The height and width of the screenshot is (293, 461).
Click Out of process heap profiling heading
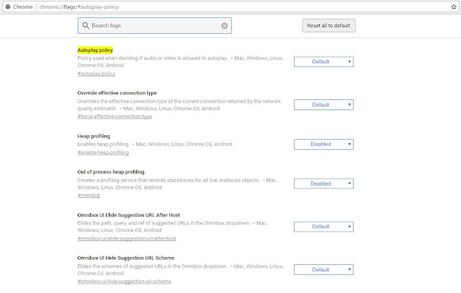click(x=112, y=172)
